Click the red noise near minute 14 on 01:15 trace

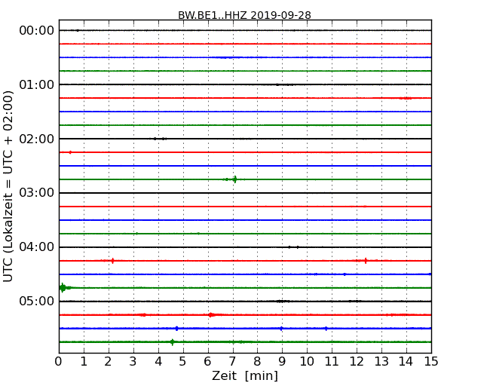coord(405,98)
